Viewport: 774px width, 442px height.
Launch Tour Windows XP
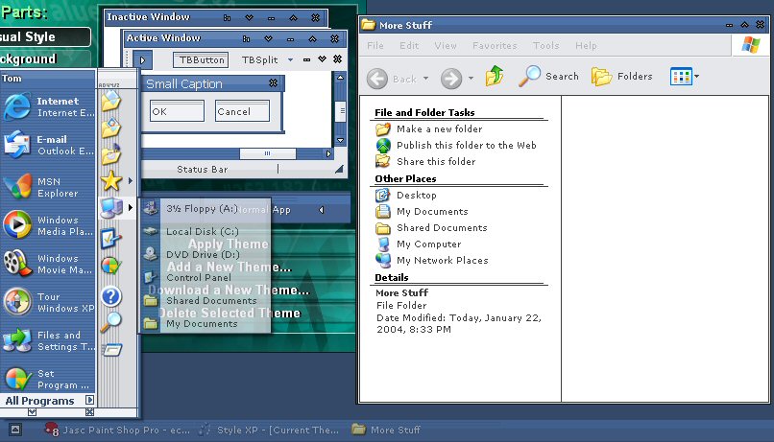48,302
